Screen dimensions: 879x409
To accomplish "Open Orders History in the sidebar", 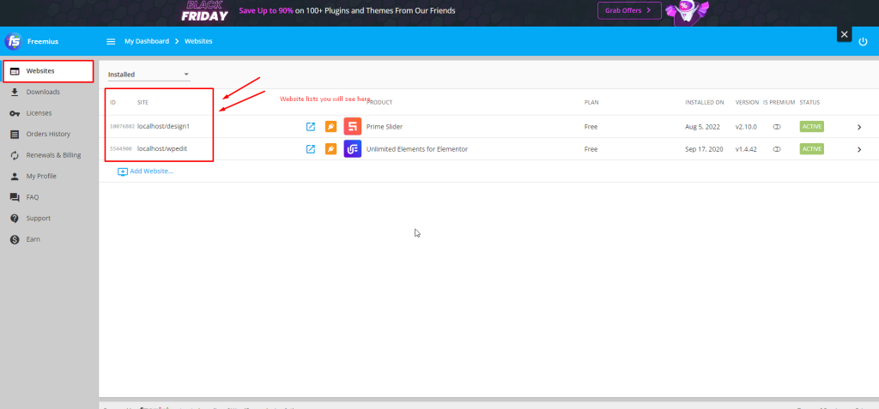I will 48,134.
